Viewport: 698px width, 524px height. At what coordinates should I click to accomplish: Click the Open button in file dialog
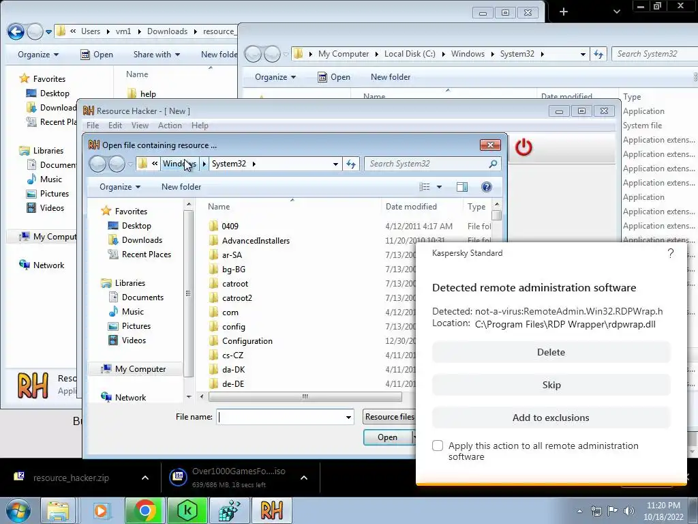pos(388,437)
